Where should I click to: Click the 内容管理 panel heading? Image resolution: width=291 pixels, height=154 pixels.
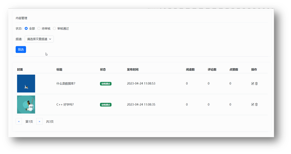coord(21,18)
